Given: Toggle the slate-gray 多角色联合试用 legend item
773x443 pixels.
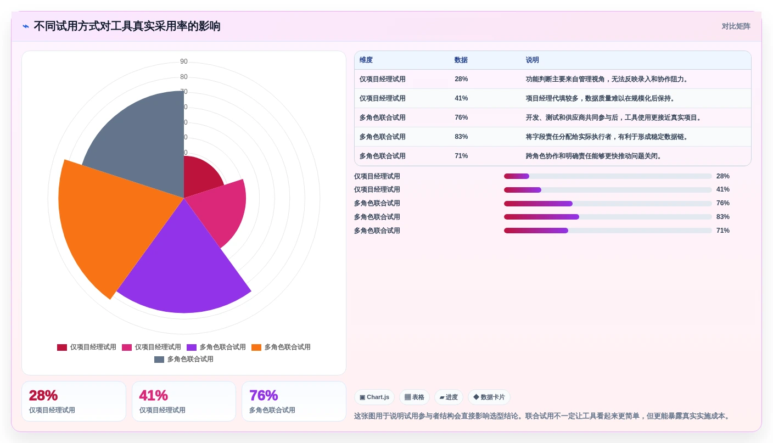Looking at the screenshot, I should [184, 360].
